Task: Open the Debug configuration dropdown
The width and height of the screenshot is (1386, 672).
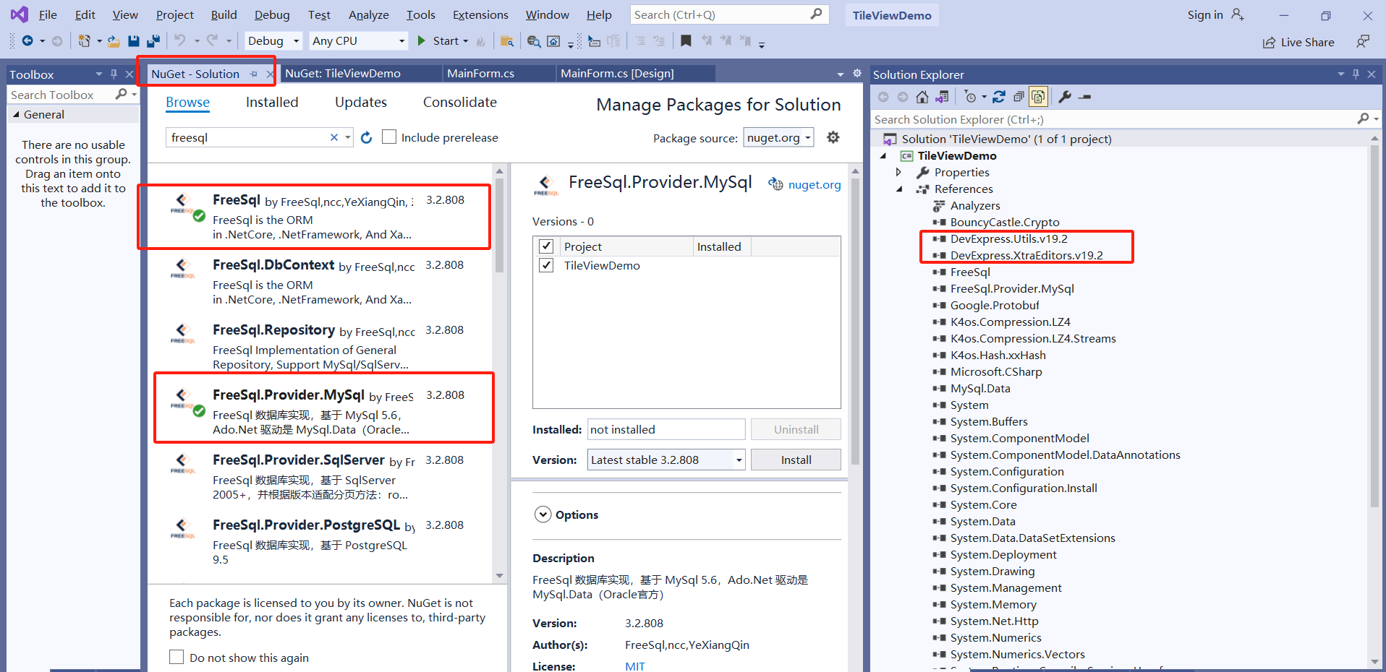Action: (273, 41)
